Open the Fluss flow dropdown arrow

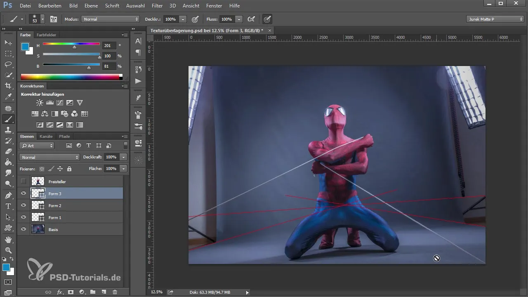pos(239,19)
